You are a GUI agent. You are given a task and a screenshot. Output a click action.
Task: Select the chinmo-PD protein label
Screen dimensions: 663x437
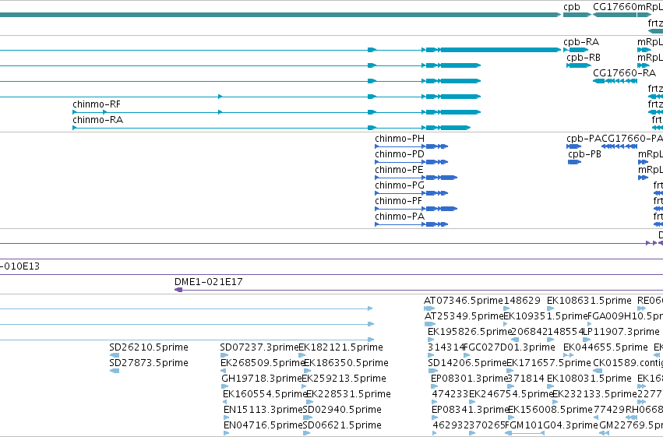tap(400, 154)
